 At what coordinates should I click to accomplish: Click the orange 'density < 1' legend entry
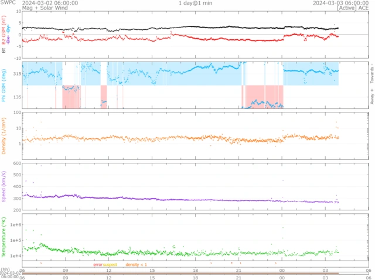pyautogui.click(x=138, y=265)
